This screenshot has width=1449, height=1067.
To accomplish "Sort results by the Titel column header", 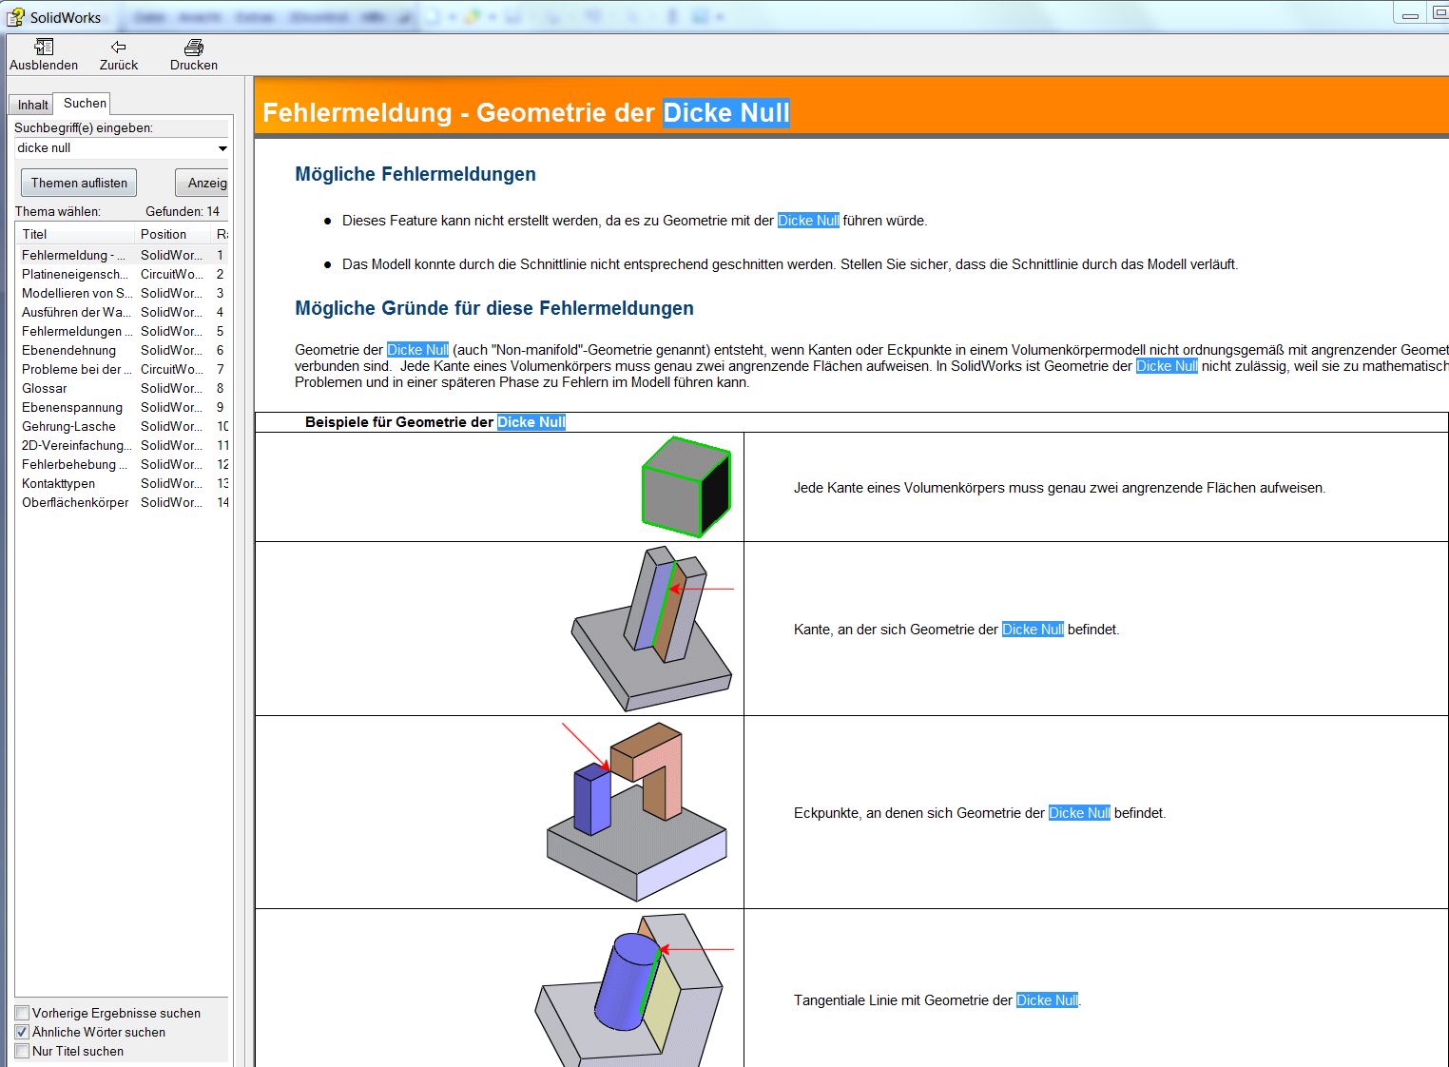I will (75, 234).
